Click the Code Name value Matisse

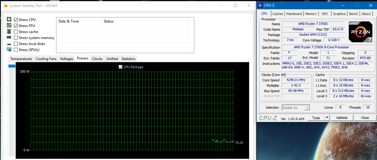coord(298,29)
